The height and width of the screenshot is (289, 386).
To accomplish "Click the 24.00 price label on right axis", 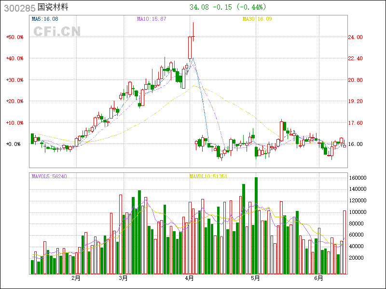I will pyautogui.click(x=356, y=37).
